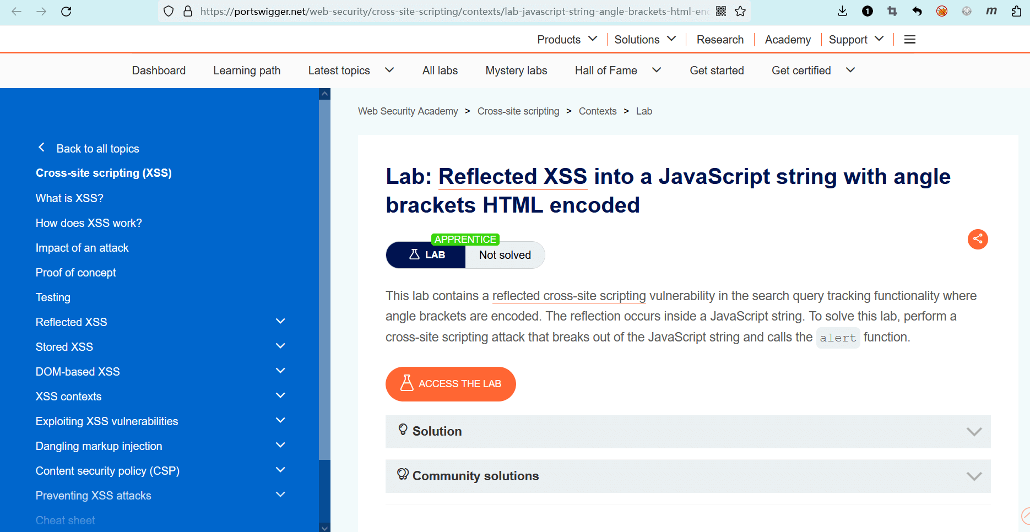
Task: Click the screenshot crop icon in toolbar
Action: tap(892, 11)
